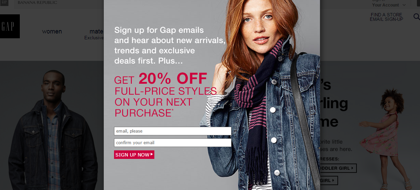The height and width of the screenshot is (190, 420).
Task: Expand the Your Account chevron
Action: [x=404, y=5]
